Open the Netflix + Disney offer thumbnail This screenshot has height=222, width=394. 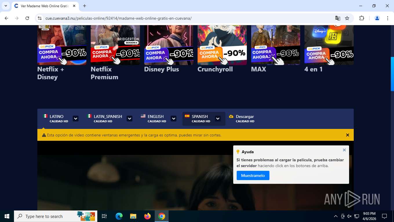coord(62,45)
